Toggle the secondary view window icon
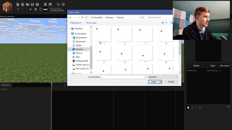 tap(58, 4)
